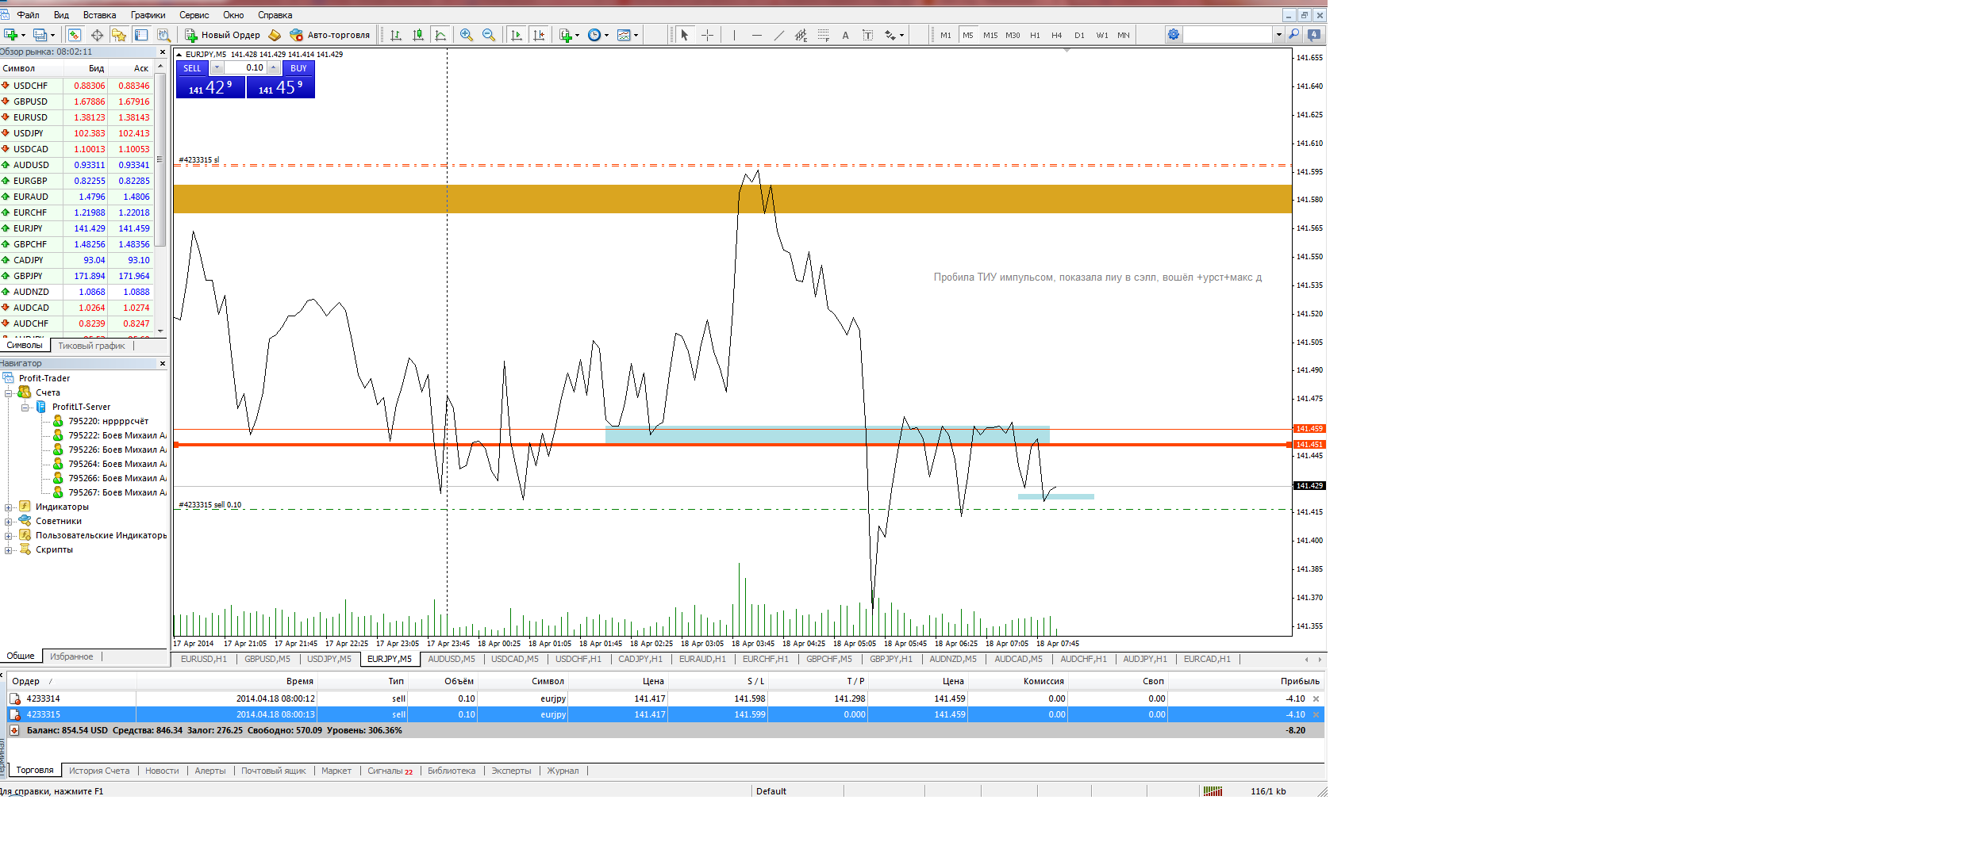Zoom out the chart
Viewport: 1987px width, 861px height.
click(x=489, y=35)
